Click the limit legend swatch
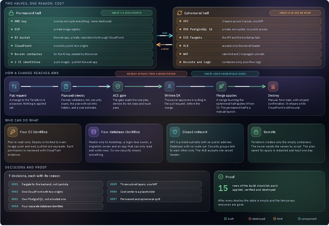This screenshot has height=226, width=329. [274, 219]
